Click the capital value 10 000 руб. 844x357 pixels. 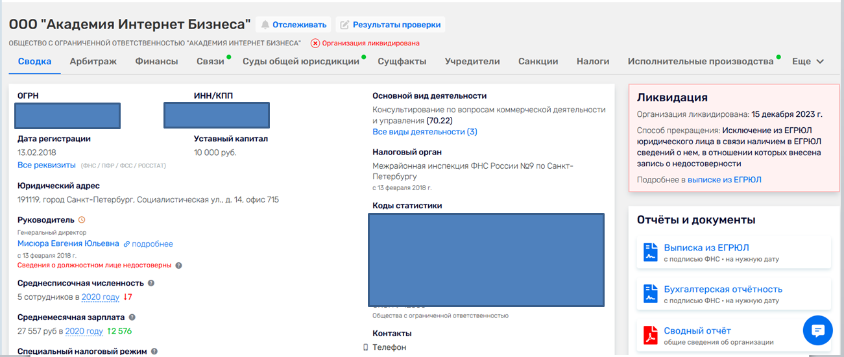click(x=215, y=153)
